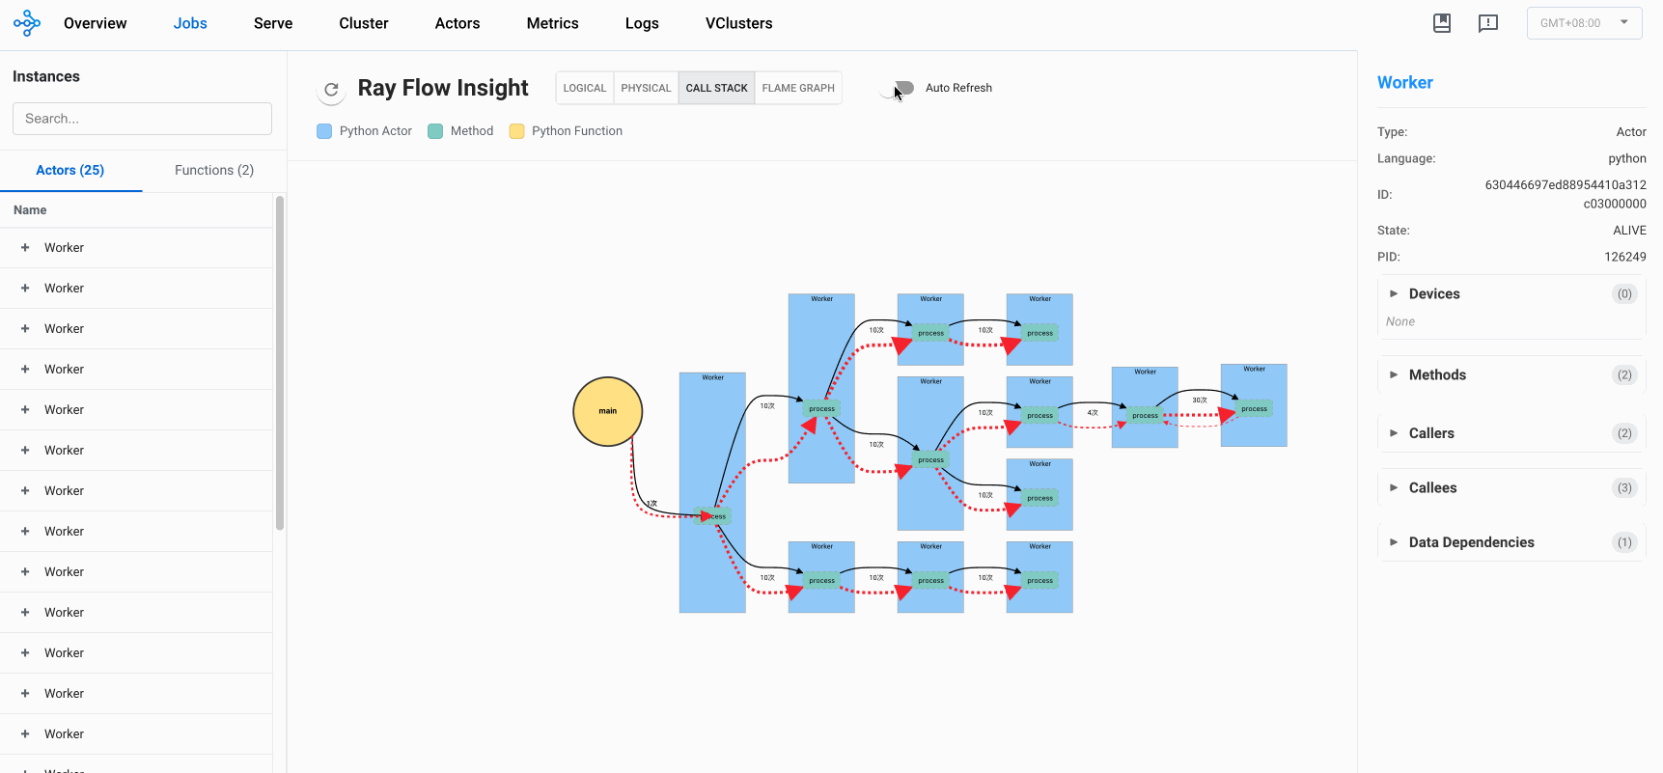The width and height of the screenshot is (1663, 773).
Task: Click the Python Actor blue legend swatch
Action: pyautogui.click(x=324, y=131)
